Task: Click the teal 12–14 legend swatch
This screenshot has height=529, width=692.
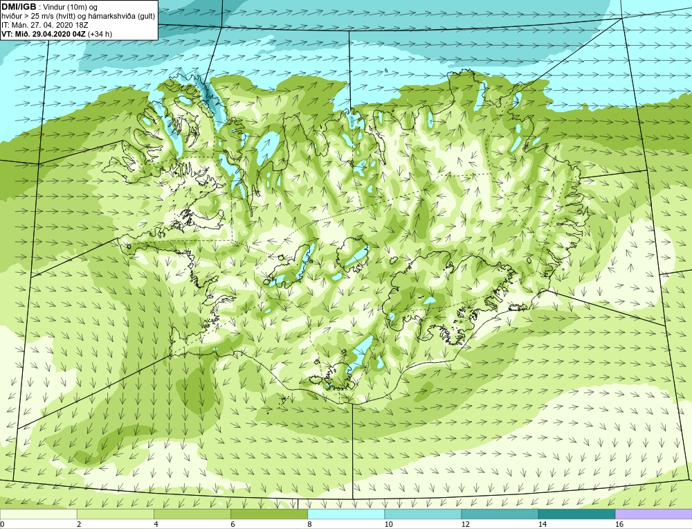Action: point(500,514)
